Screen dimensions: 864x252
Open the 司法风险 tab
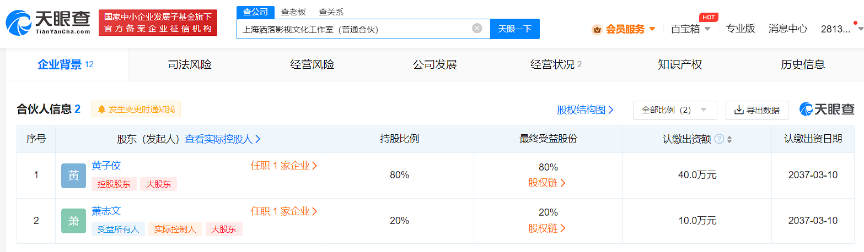(x=190, y=64)
